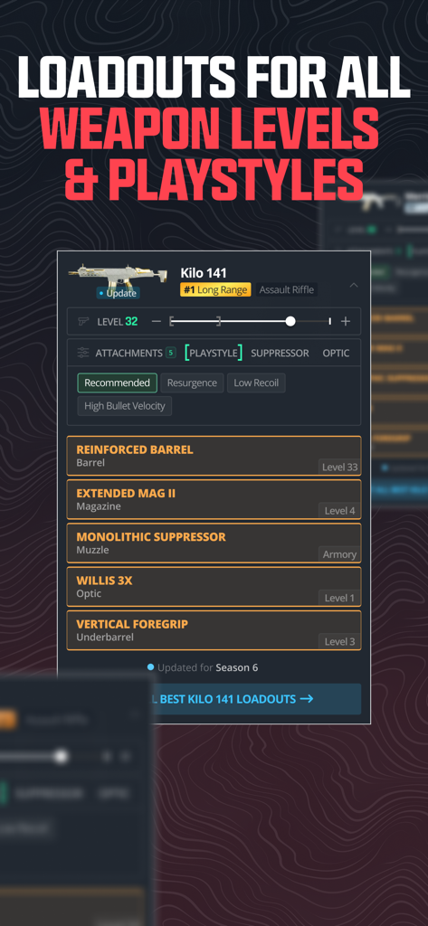
Task: Switch to the OPTIC tab
Action: 336,354
